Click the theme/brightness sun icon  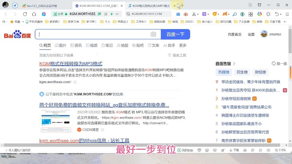pos(268,14)
